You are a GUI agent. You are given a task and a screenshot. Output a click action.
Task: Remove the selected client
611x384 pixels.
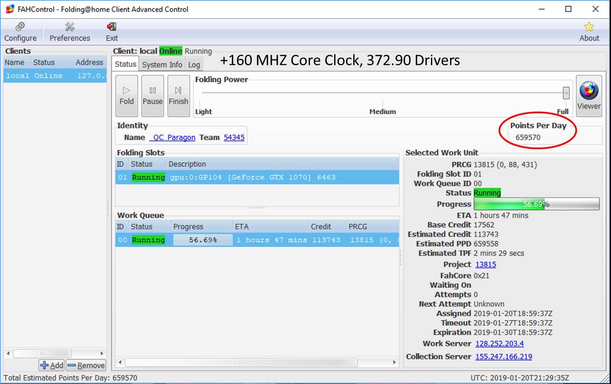point(86,365)
